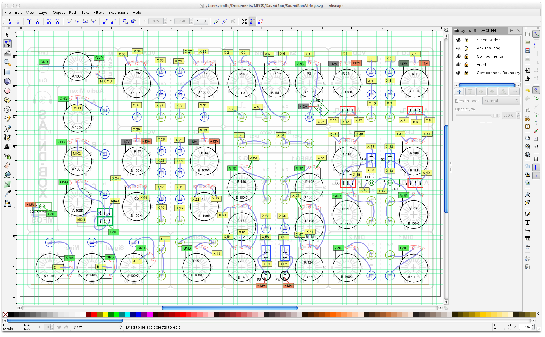Pick the Spiral drawing tool
This screenshot has height=337, width=545.
[x=7, y=110]
